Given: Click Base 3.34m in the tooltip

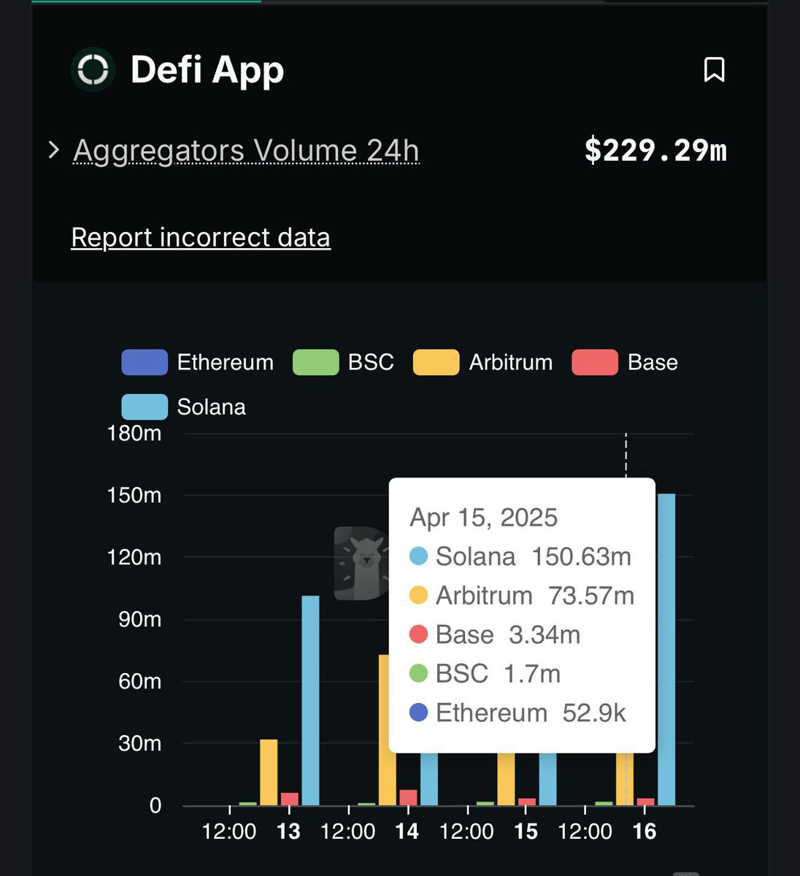Looking at the screenshot, I should [495, 634].
